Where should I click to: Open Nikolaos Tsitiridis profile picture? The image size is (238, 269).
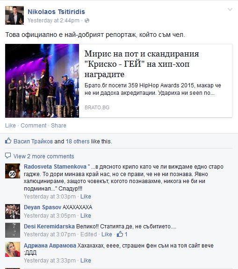coord(14,15)
